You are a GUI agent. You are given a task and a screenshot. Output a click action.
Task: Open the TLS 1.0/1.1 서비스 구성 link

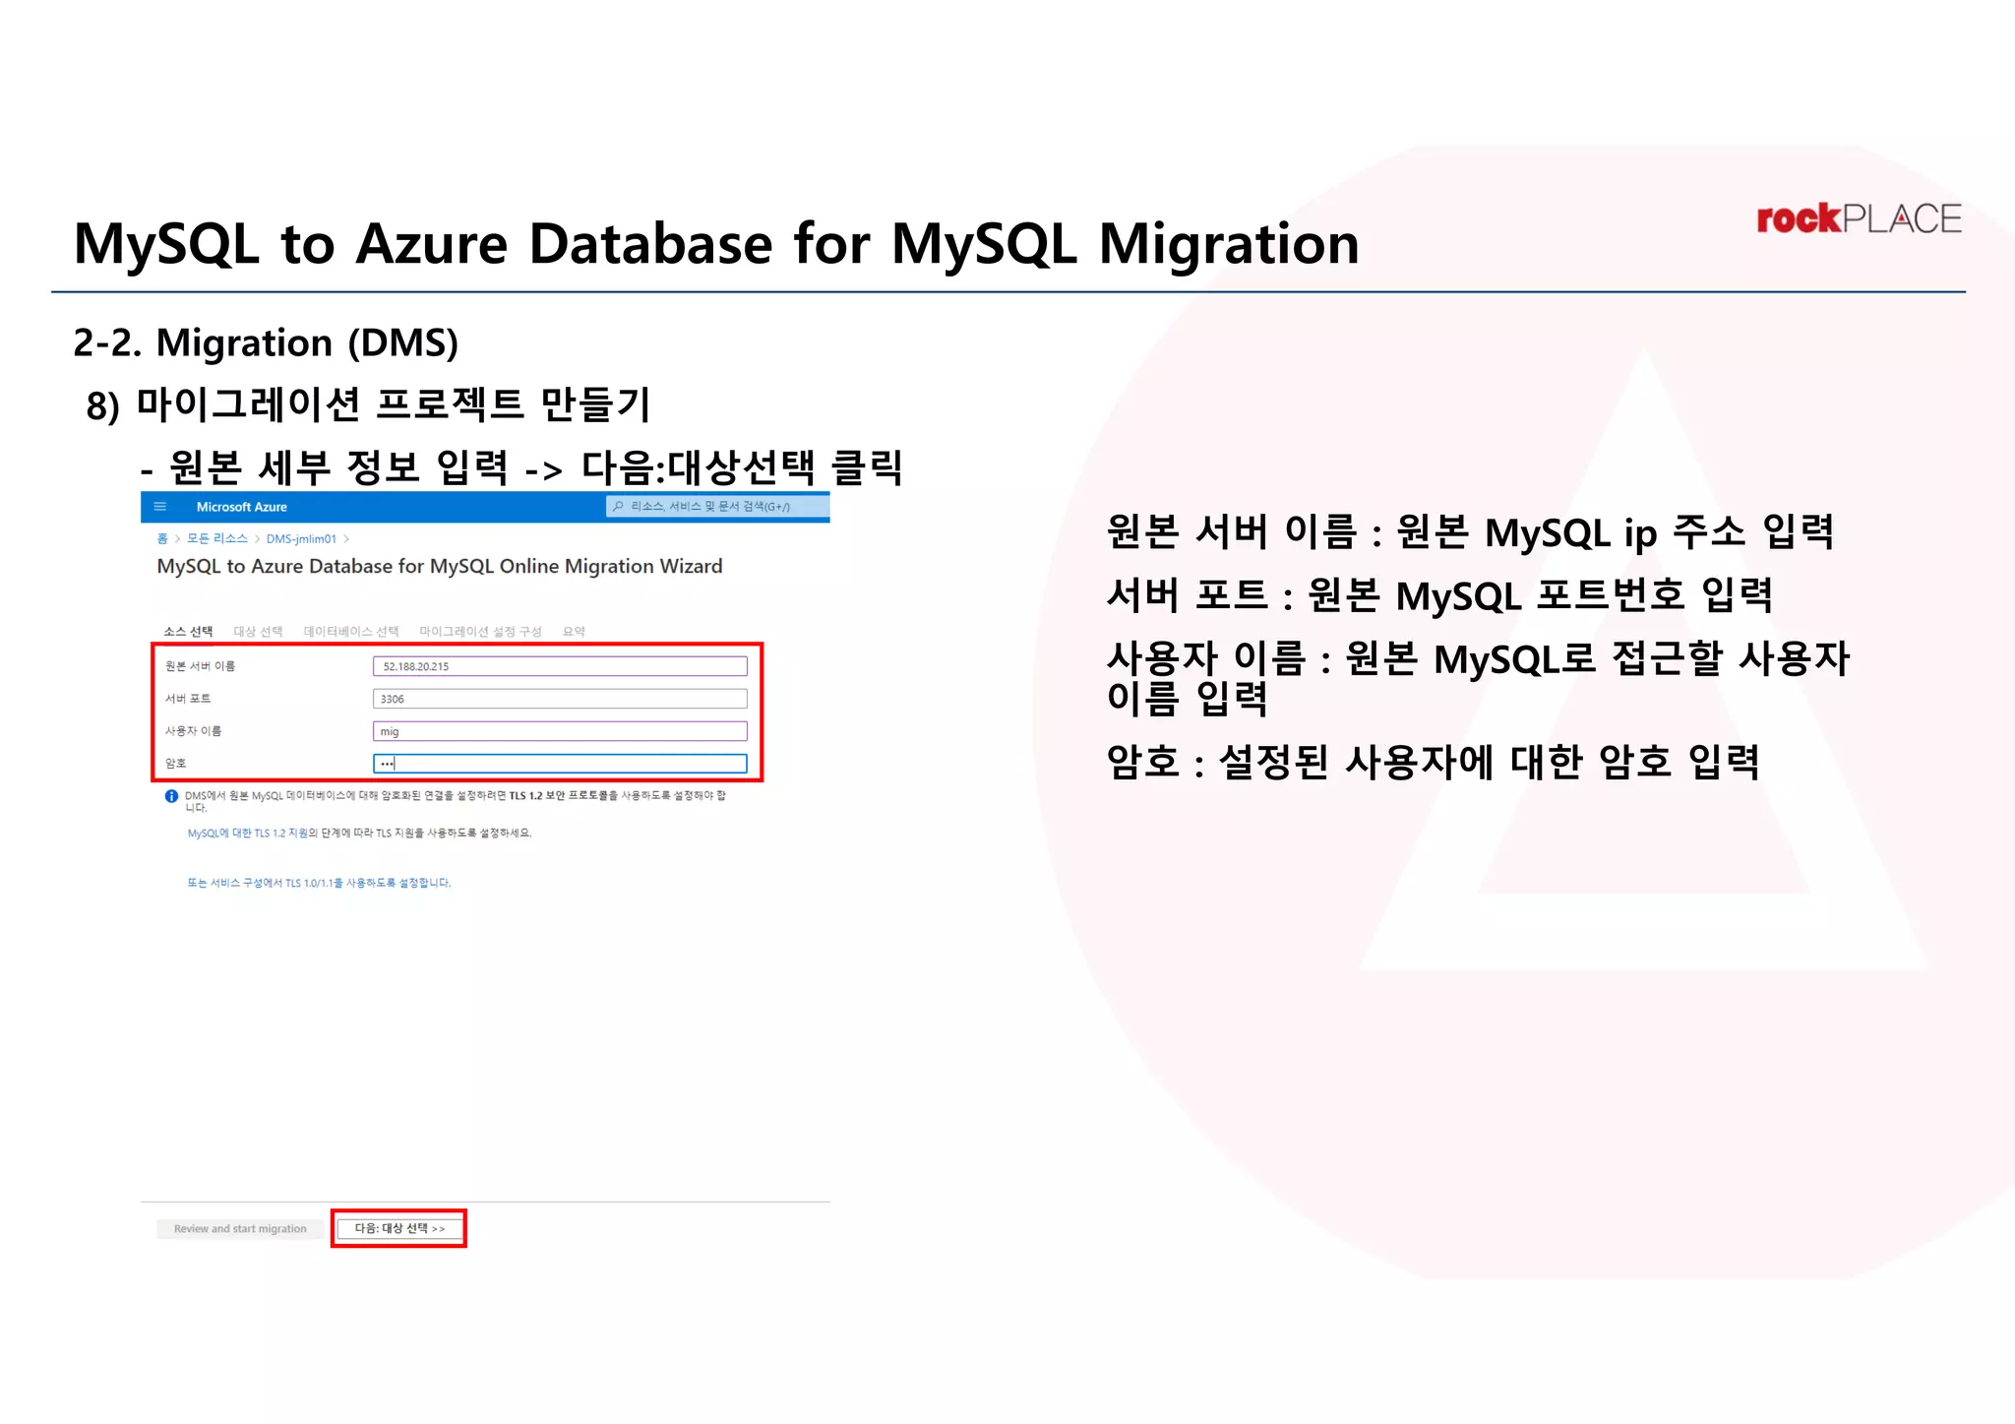[319, 883]
